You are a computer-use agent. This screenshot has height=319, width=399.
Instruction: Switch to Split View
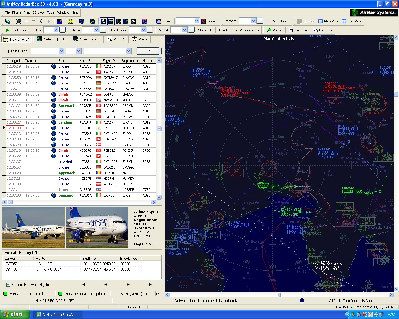point(352,21)
